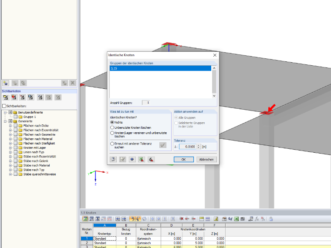The height and width of the screenshot is (248, 331).
Task: Click the left blue arrow previous table icon
Action: point(118,219)
